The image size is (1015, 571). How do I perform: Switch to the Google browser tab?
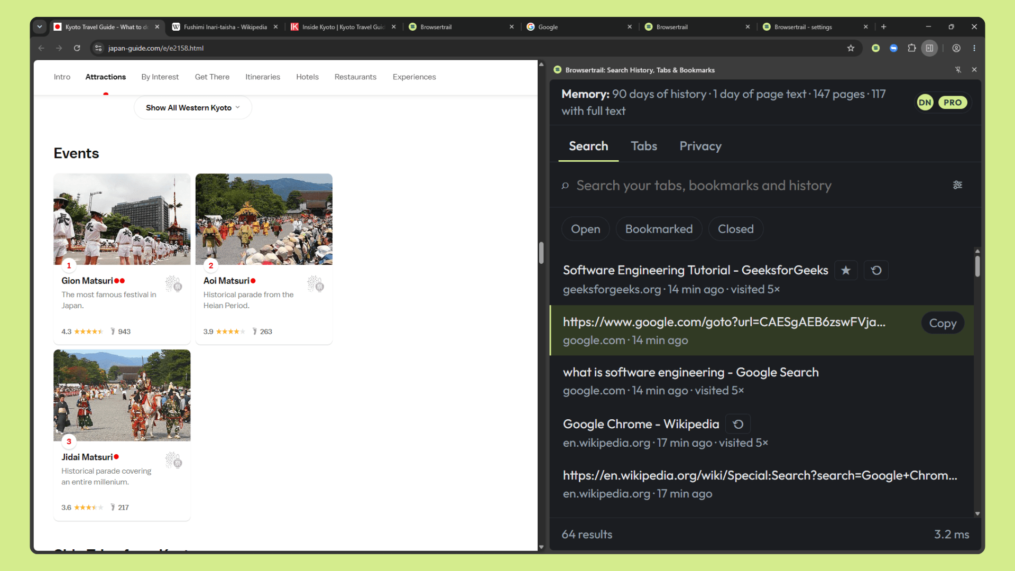pos(580,27)
